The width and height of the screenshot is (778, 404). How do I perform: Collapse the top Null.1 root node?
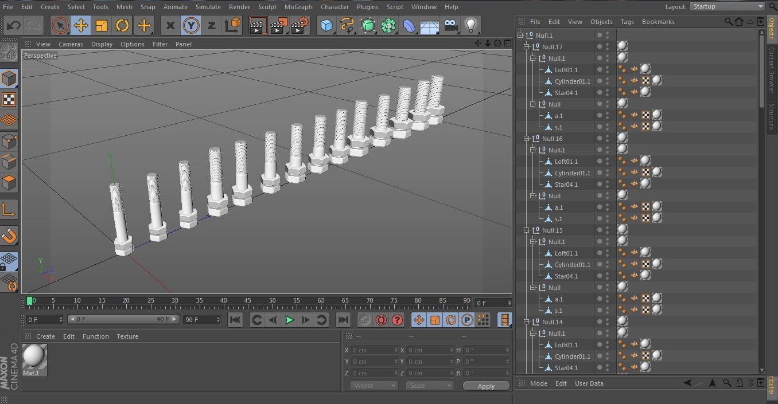click(520, 36)
